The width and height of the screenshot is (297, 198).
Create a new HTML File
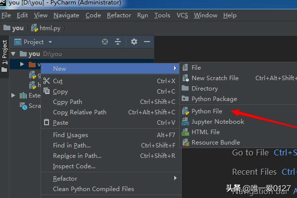[205, 132]
